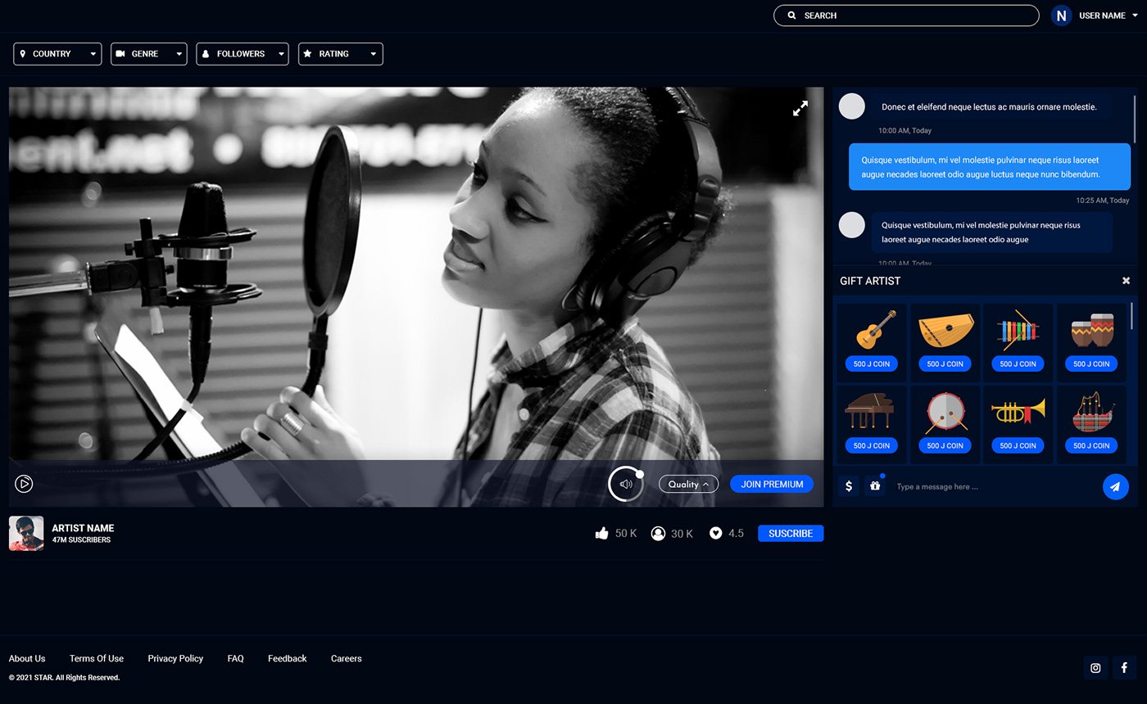
Task: Expand the Genre filter dropdown
Action: tap(148, 54)
